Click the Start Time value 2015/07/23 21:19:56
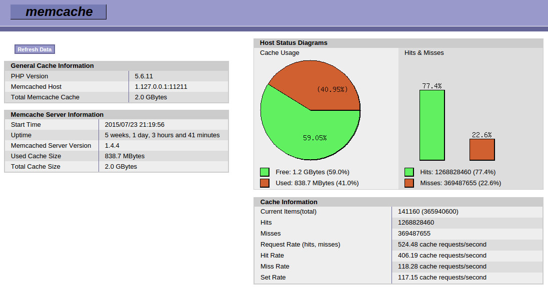548x287 pixels. click(x=134, y=125)
